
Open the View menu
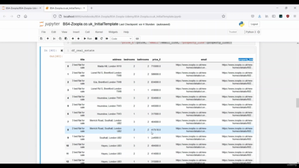coord(64,32)
